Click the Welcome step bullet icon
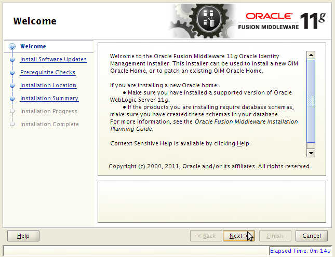 click(11, 46)
